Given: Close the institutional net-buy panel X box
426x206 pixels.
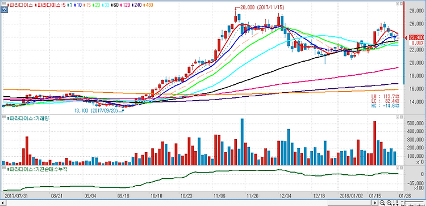Looking at the screenshot, I should 400,168.
